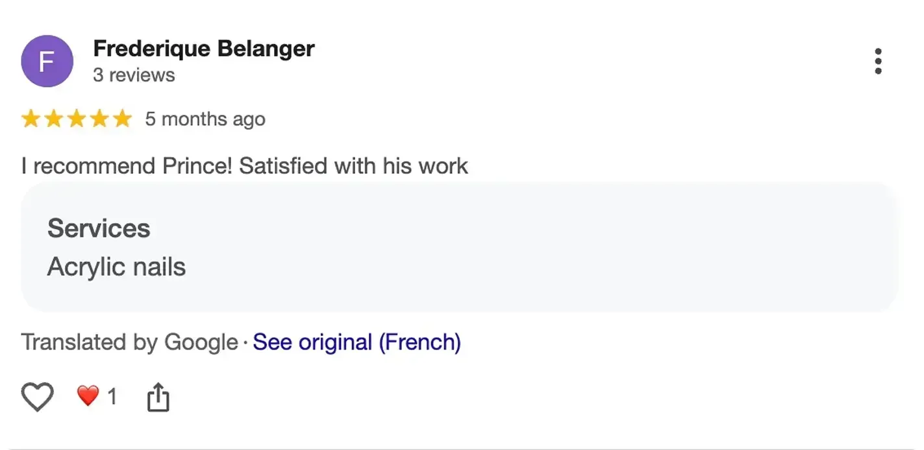Click the "Satisfied with his work" text
The image size is (924, 450).
[353, 166]
